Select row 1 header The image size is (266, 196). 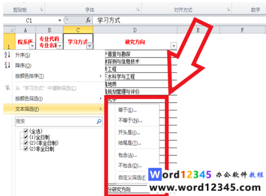click(9, 41)
